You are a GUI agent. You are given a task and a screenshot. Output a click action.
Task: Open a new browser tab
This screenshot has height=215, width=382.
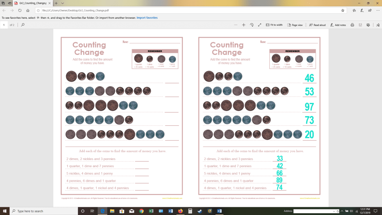pos(56,3)
